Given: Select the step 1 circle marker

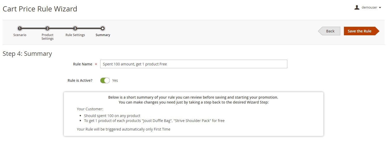Looking at the screenshot, I should [x=20, y=29].
